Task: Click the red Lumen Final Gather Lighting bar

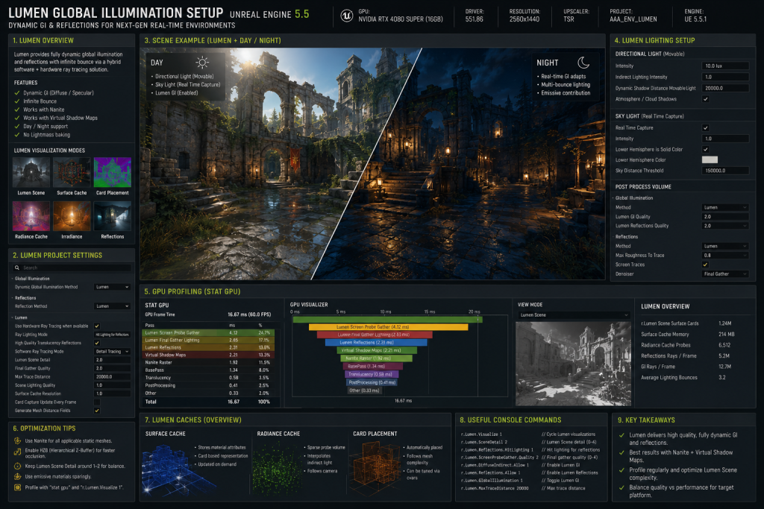Action: coord(375,335)
